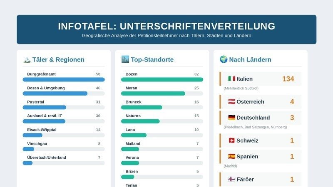Screen dimensions: 333x187
Task: Click the mountain icon beside Täler & Regionen
Action: click(27, 60)
